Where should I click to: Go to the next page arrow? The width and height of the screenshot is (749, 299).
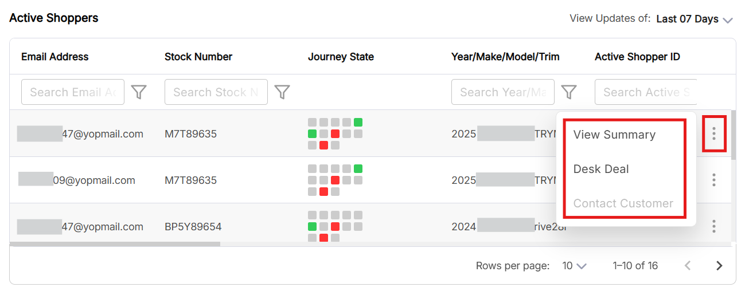point(719,266)
